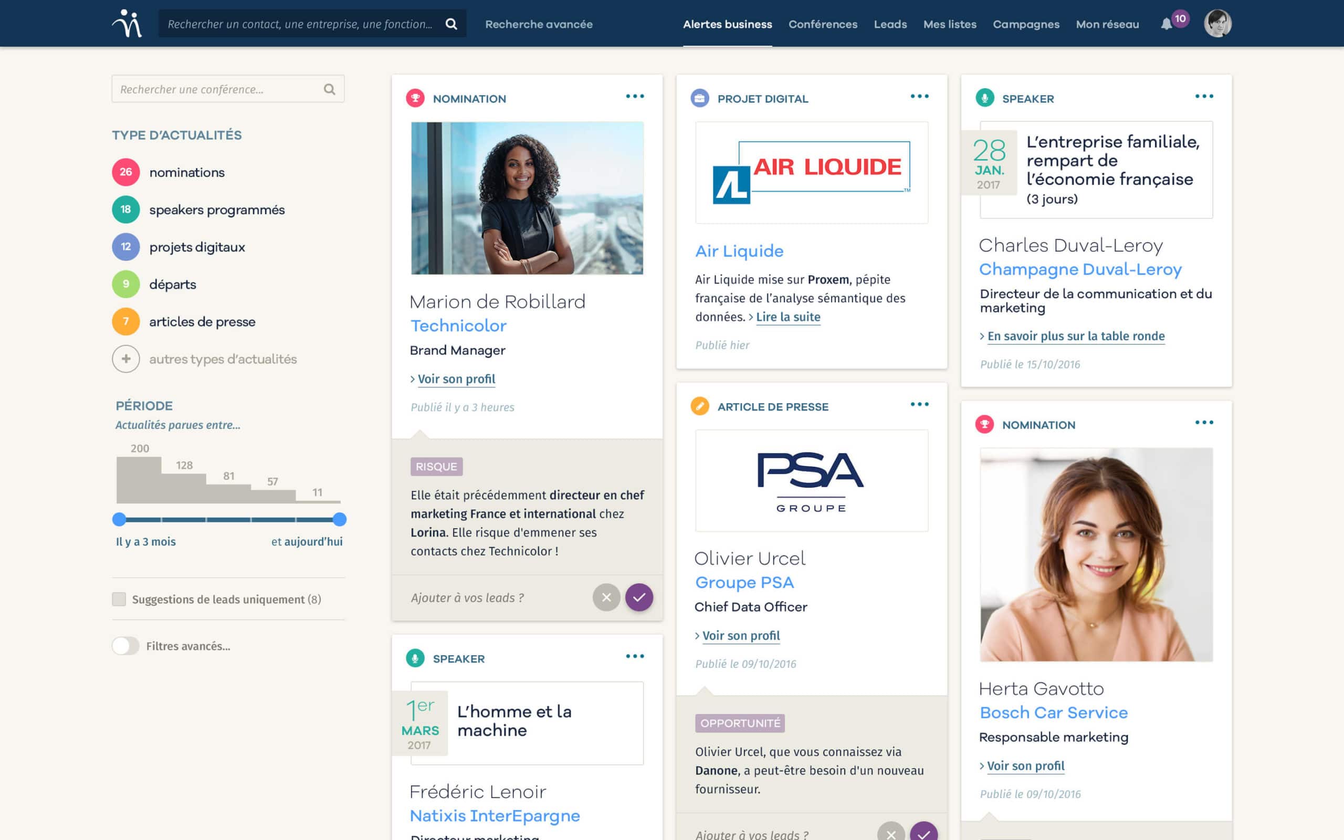This screenshot has height=840, width=1344.
Task: Open options menu on Marion's Nomination card
Action: pos(635,96)
